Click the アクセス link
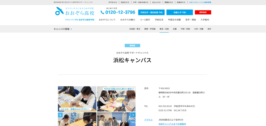Image resolution: width=266 pixels, height=126 pixels. 148,120
